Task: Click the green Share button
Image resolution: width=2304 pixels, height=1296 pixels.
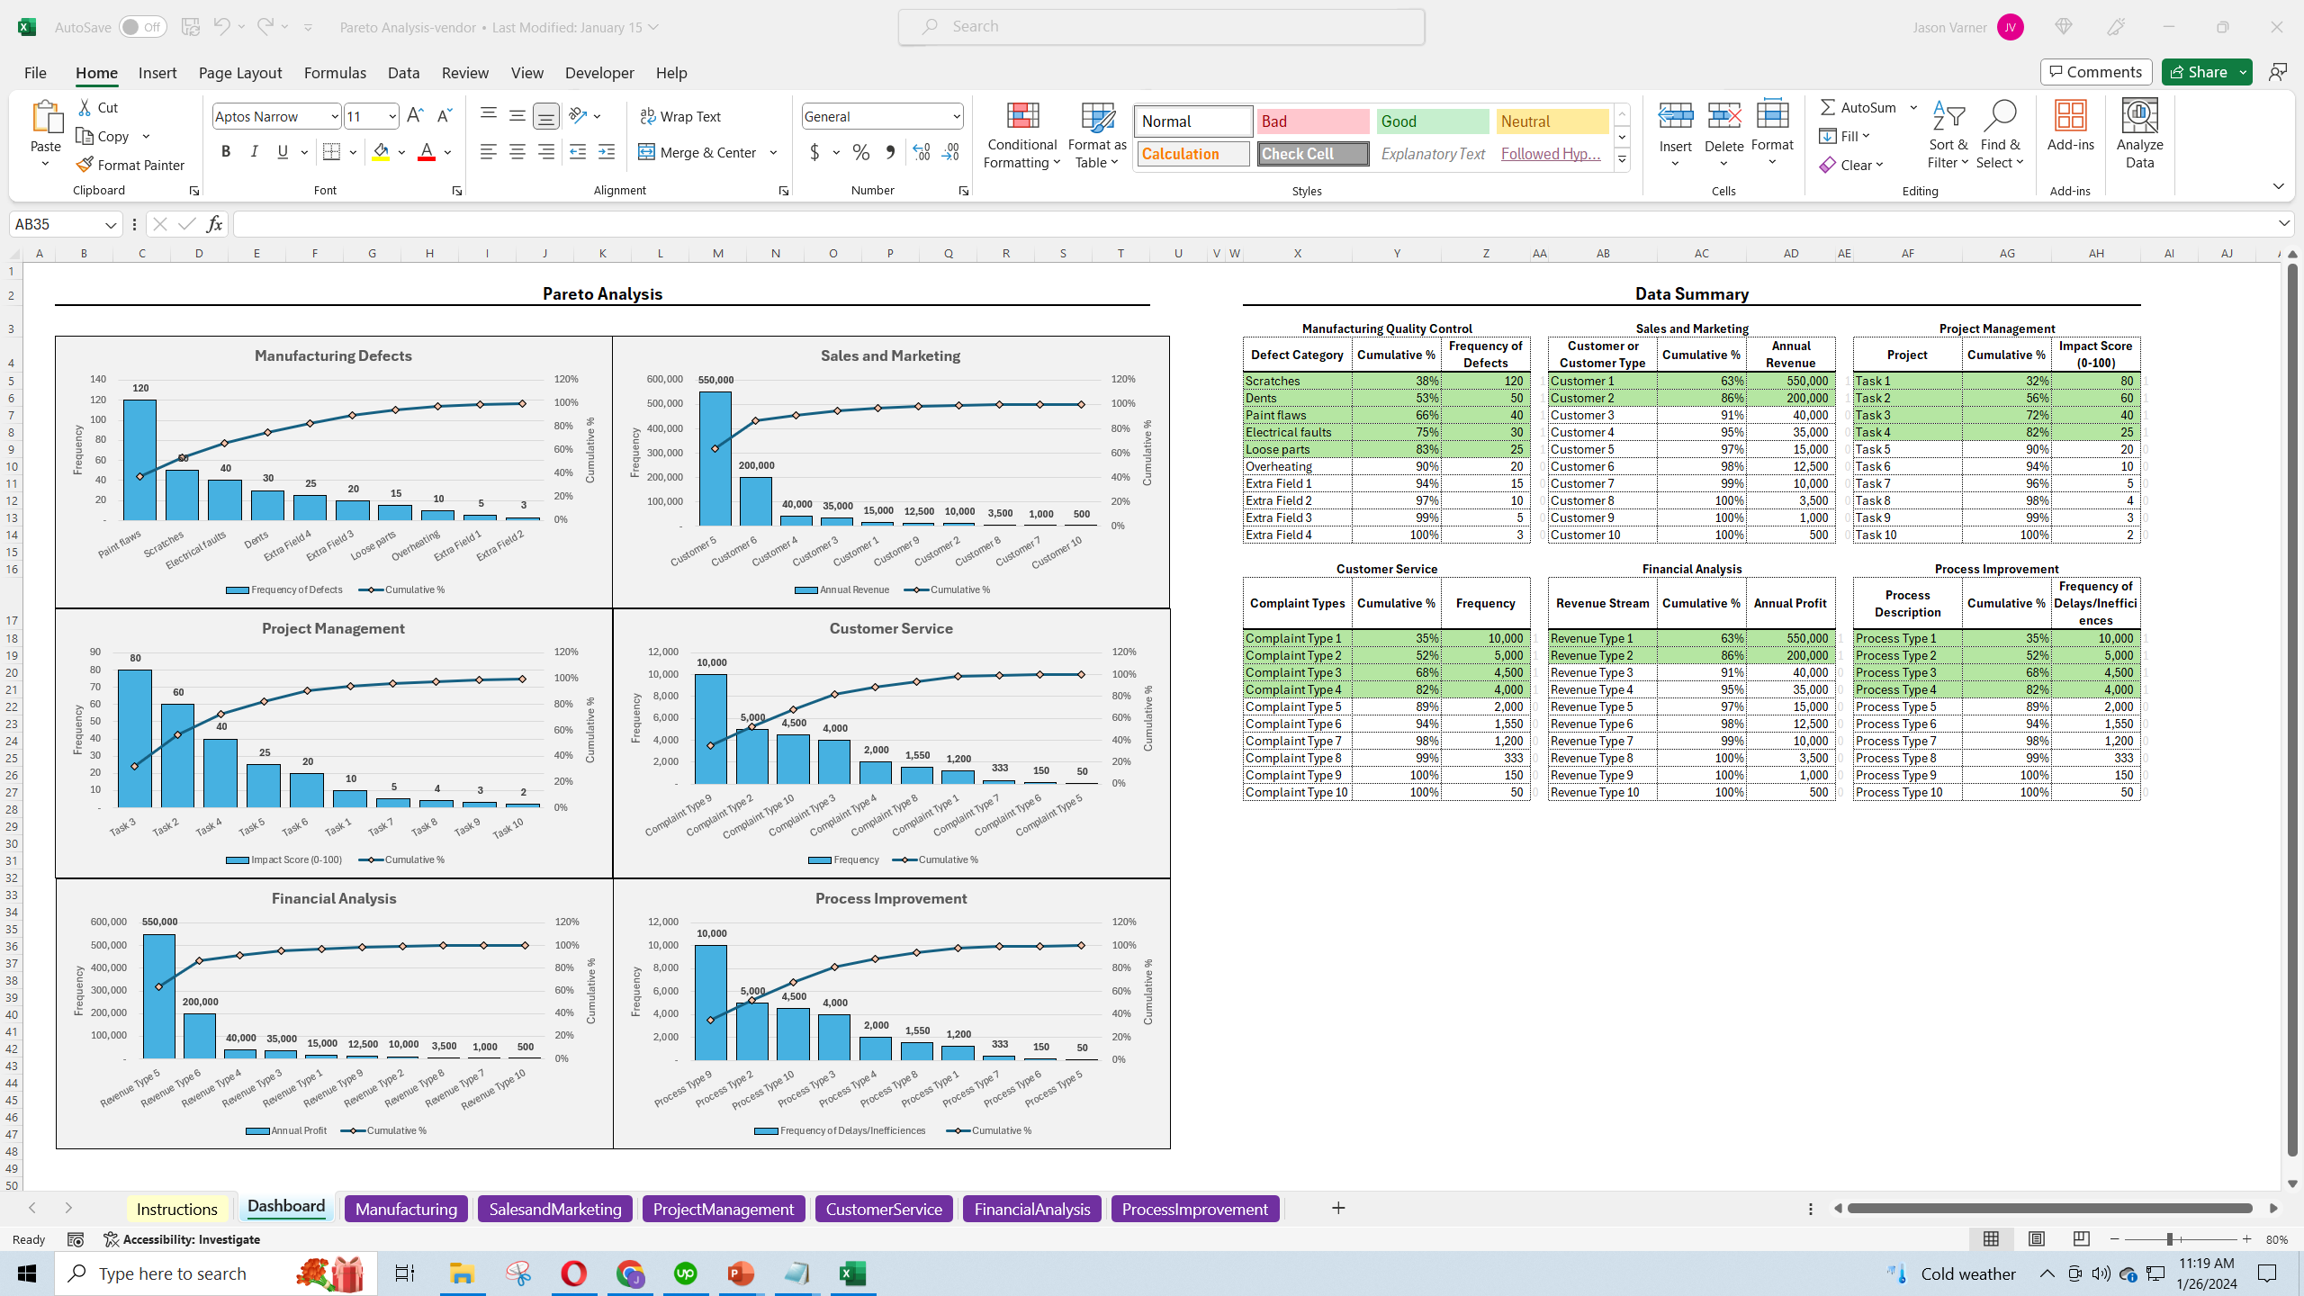Action: point(2197,72)
